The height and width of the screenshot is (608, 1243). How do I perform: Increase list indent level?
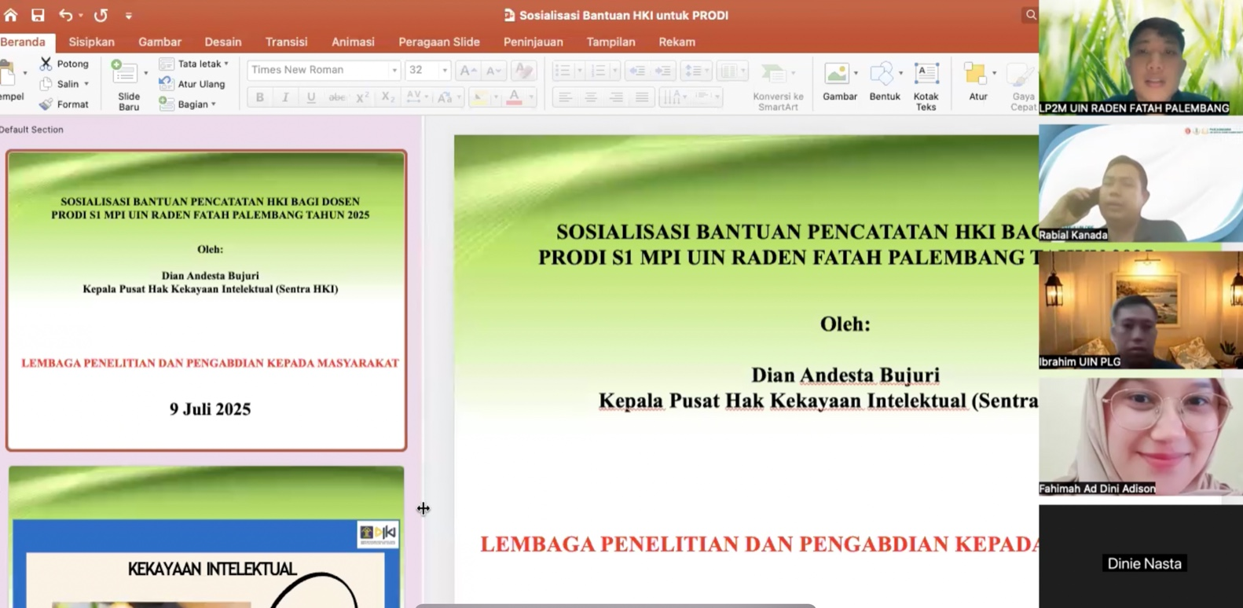point(663,71)
